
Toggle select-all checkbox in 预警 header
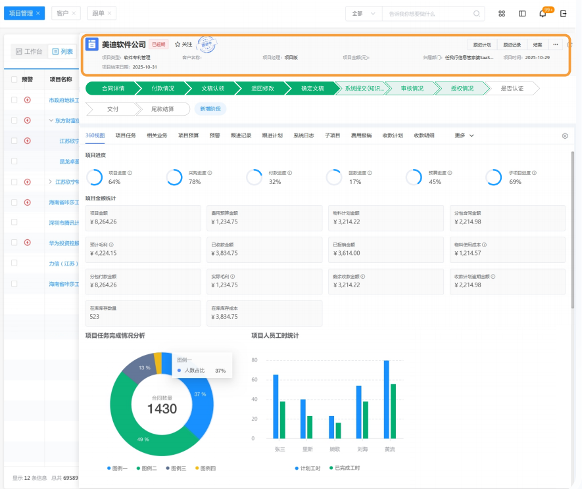click(14, 80)
